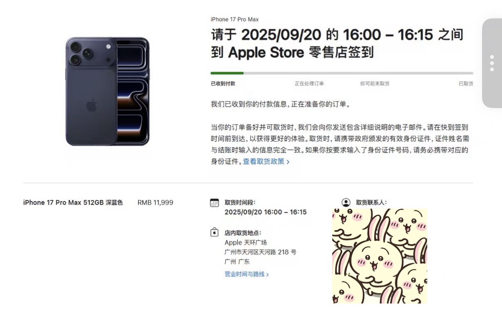This screenshot has height=313, width=502.
Task: Click the green order progress bar
Action: click(227, 73)
